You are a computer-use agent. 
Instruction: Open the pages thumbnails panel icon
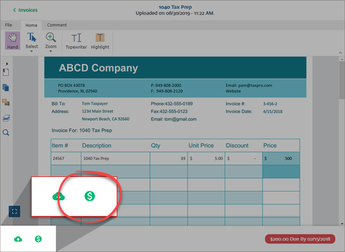tap(6, 87)
